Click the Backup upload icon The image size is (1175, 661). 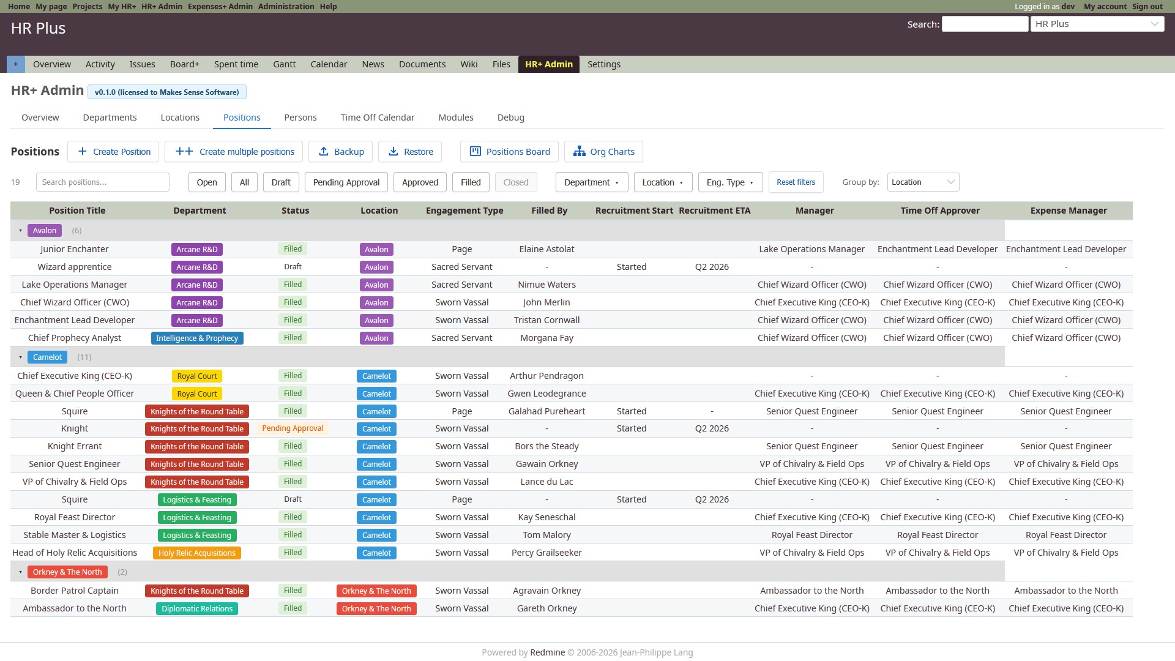324,152
